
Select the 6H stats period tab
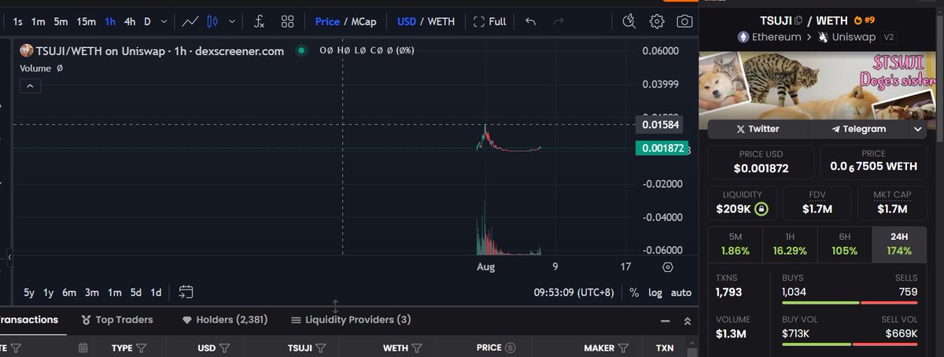tap(844, 244)
